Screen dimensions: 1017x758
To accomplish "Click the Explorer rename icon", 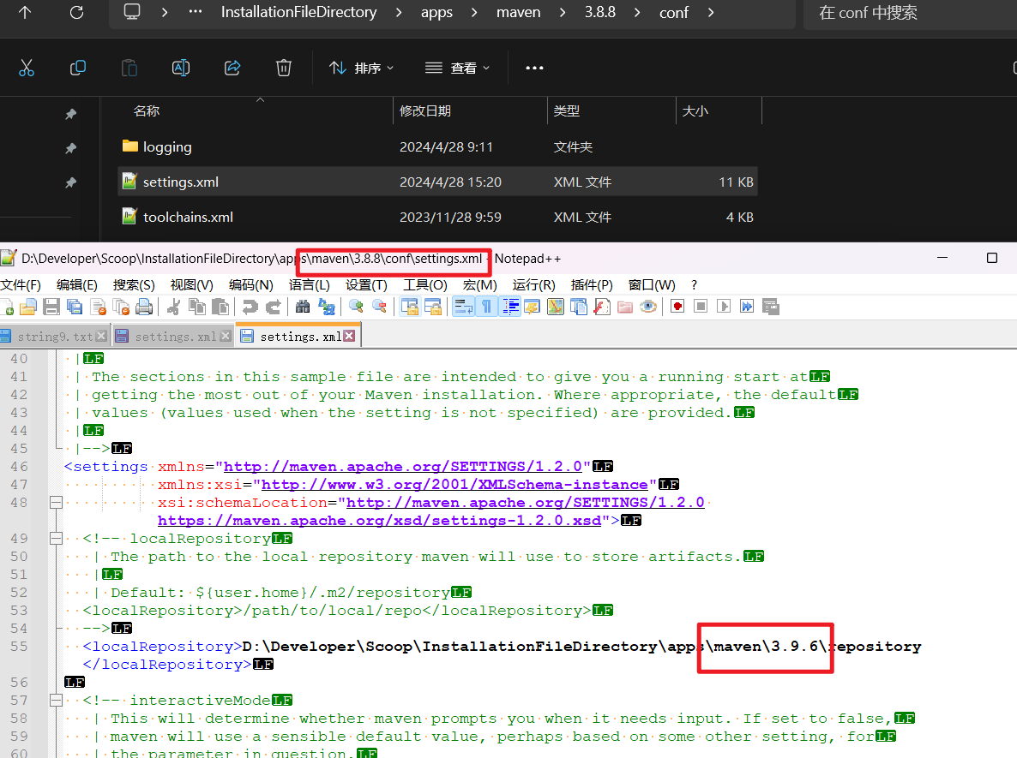I will click(181, 68).
